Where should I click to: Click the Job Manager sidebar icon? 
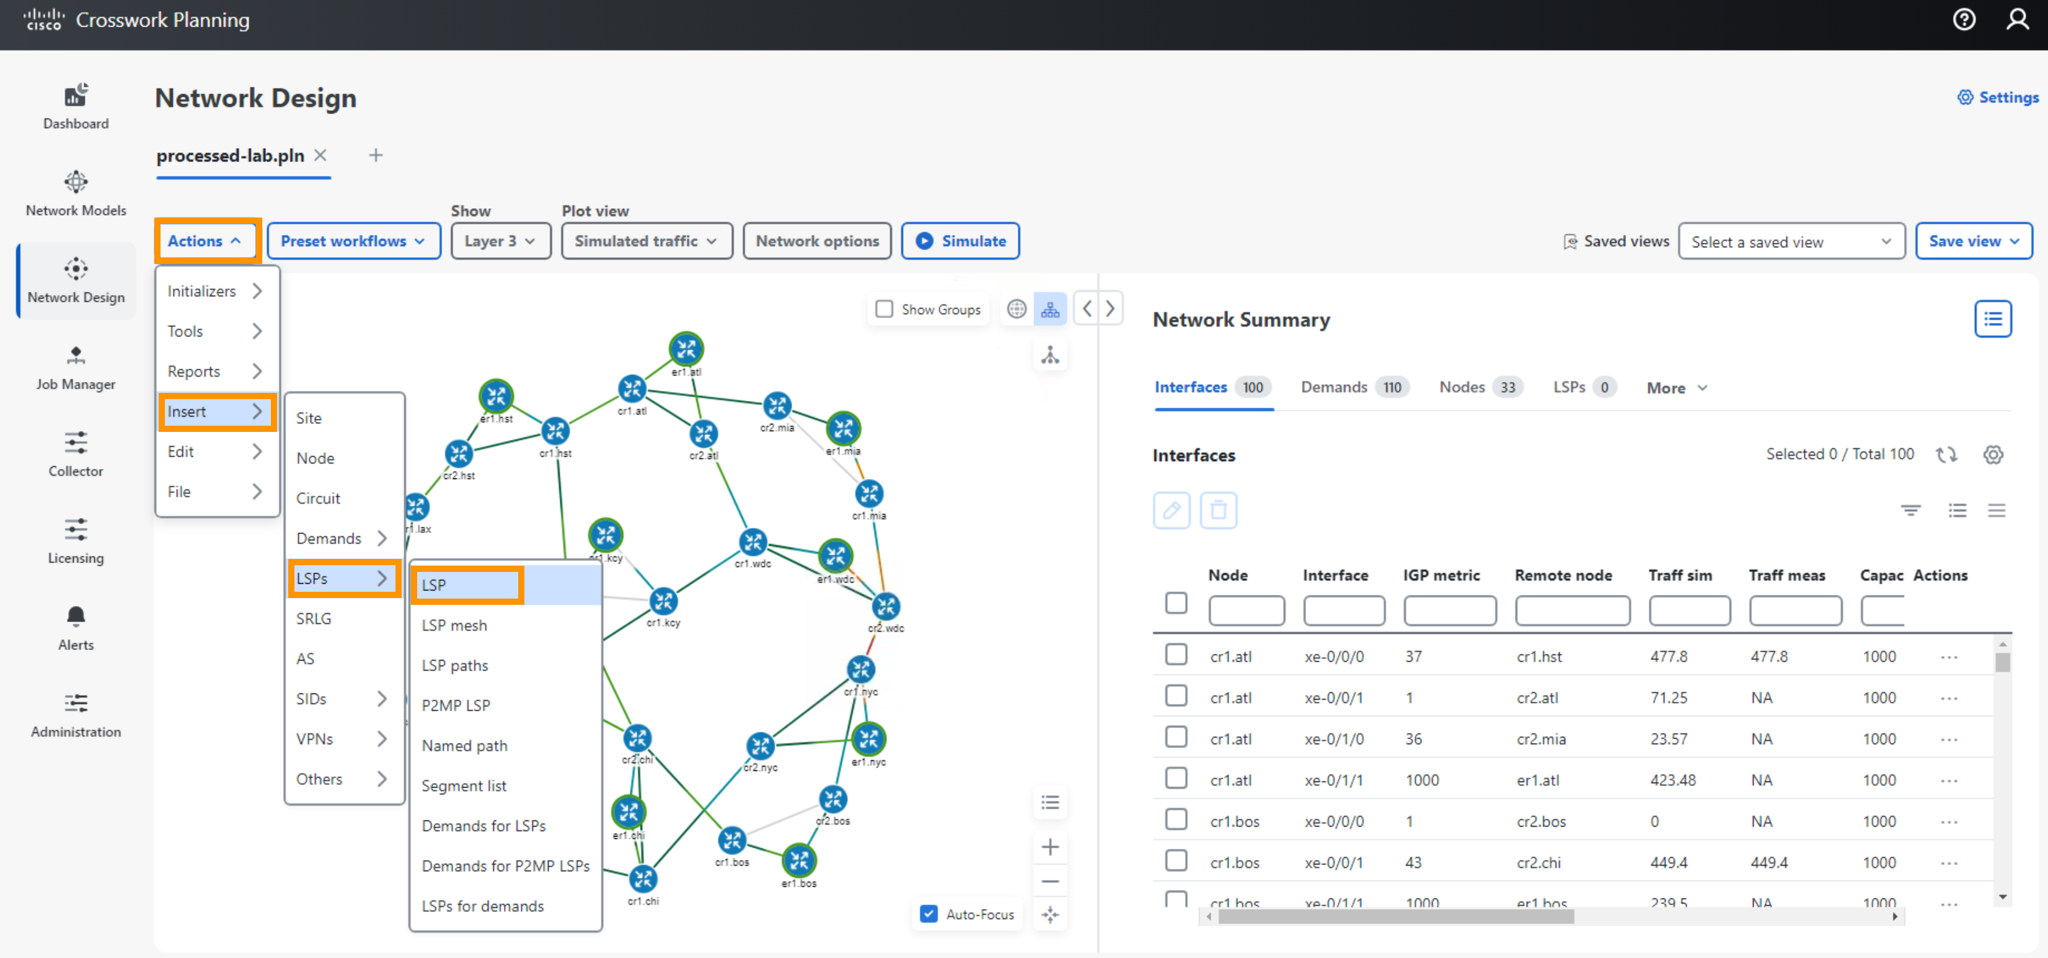point(73,364)
